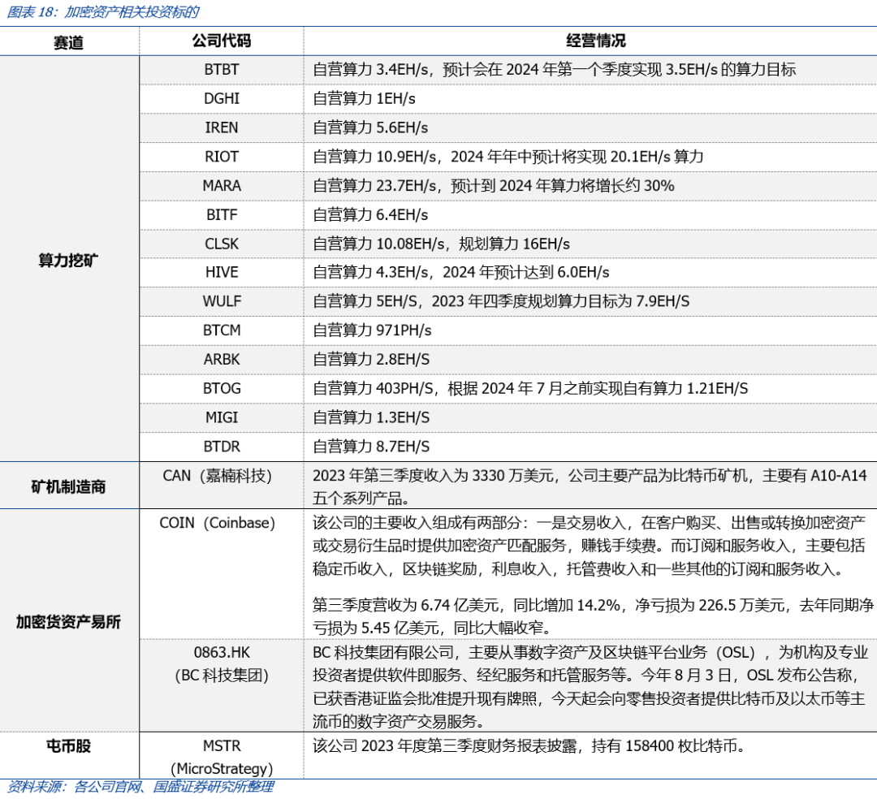Image resolution: width=877 pixels, height=799 pixels.
Task: Select the CLSK ticker cell
Action: (x=222, y=244)
